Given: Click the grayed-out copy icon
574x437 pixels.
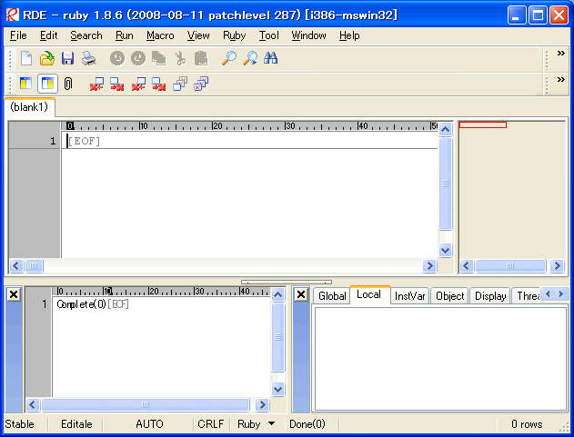Looking at the screenshot, I should (159, 58).
